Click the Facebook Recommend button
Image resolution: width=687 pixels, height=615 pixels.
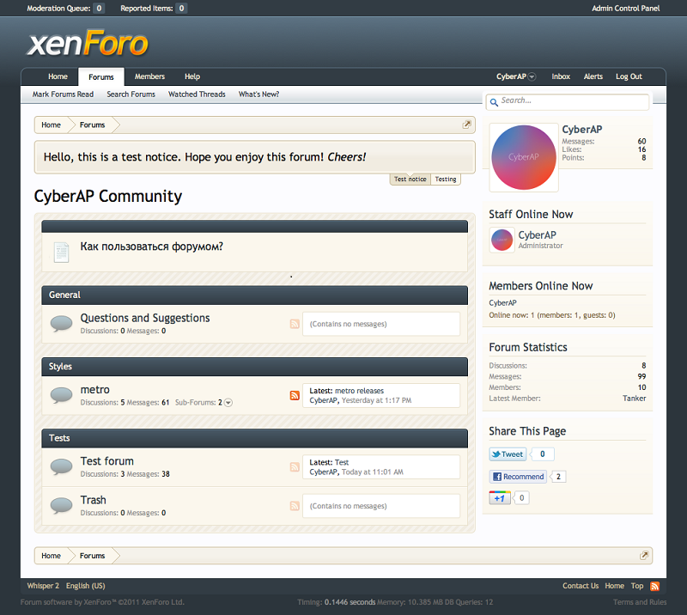coord(518,477)
